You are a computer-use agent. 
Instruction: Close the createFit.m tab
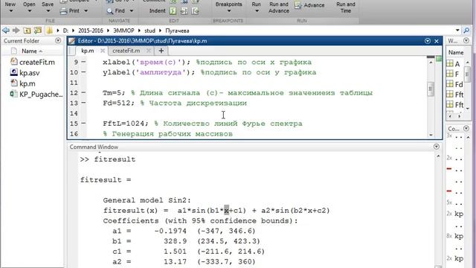coord(149,51)
